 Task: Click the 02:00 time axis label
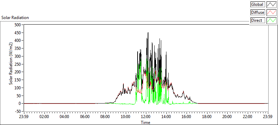44,117
